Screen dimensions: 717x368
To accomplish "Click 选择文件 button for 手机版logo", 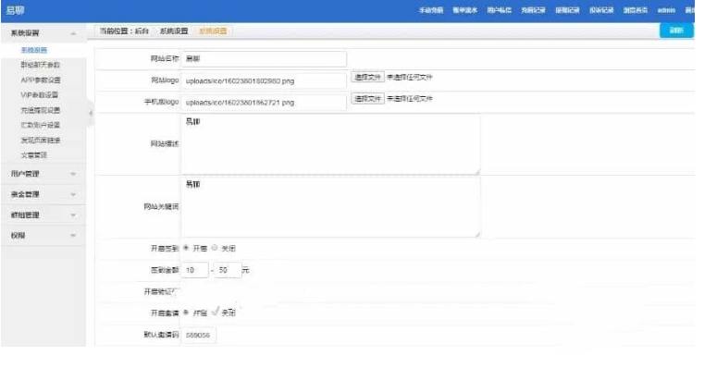I will point(367,98).
